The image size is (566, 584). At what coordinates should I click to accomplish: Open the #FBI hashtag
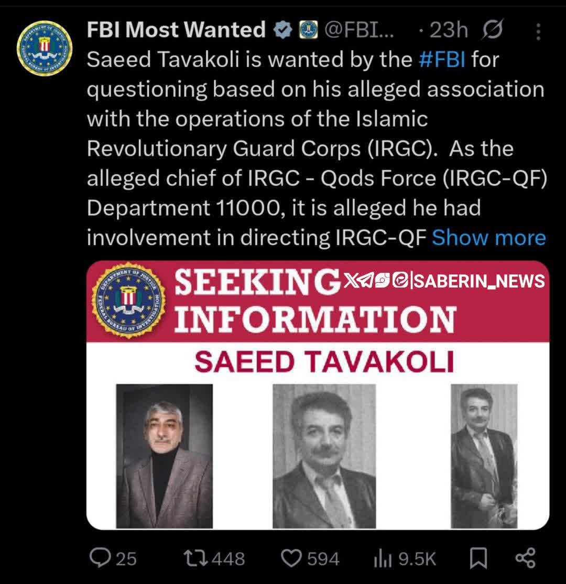tap(442, 60)
